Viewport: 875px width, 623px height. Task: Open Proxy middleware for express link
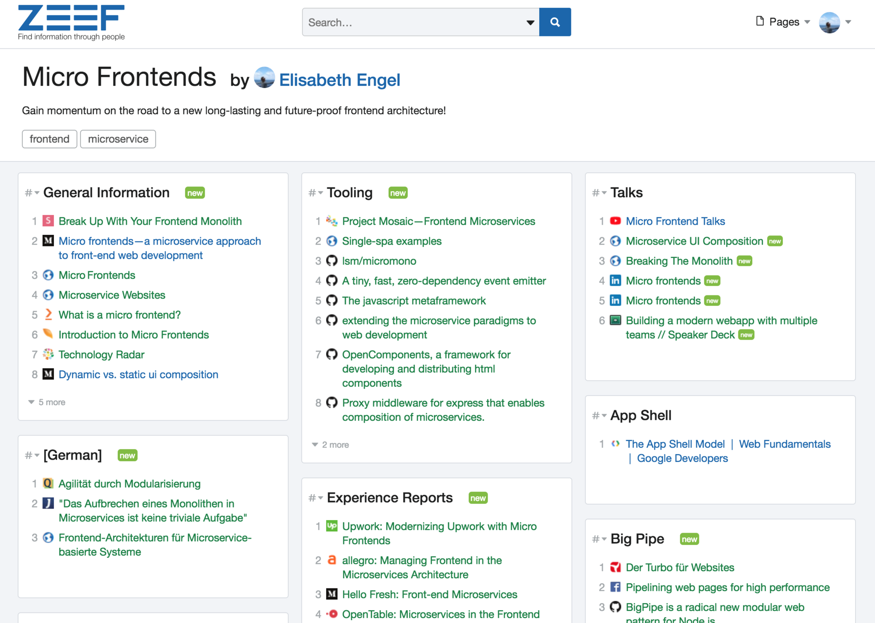(x=443, y=410)
